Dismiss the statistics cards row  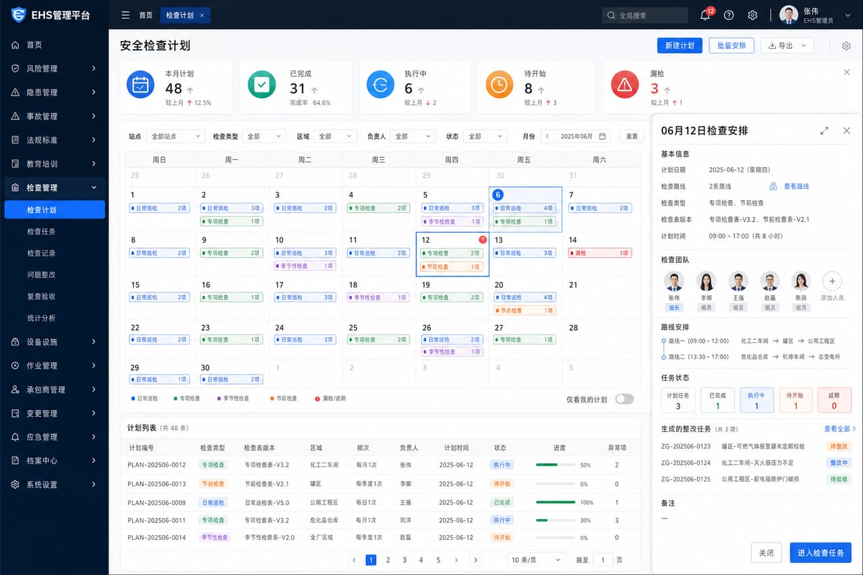(847, 71)
